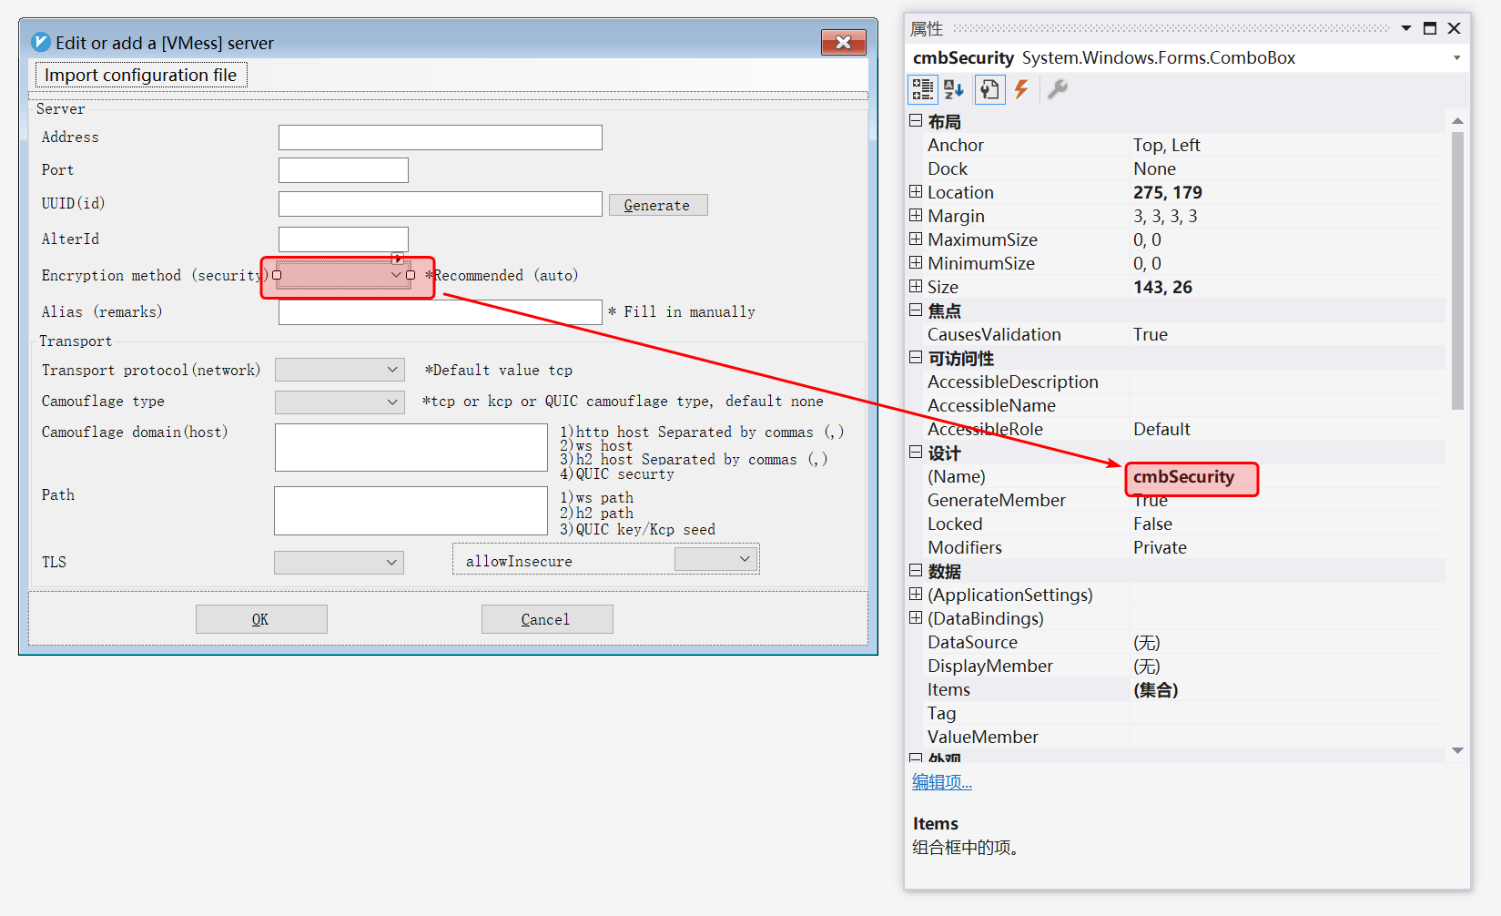Click the Address input field
This screenshot has width=1501, height=916.
coord(440,137)
